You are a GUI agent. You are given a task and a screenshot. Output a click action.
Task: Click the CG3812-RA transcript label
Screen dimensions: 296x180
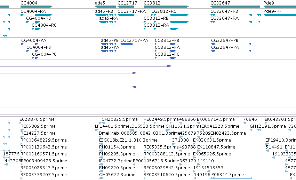[x=156, y=25]
